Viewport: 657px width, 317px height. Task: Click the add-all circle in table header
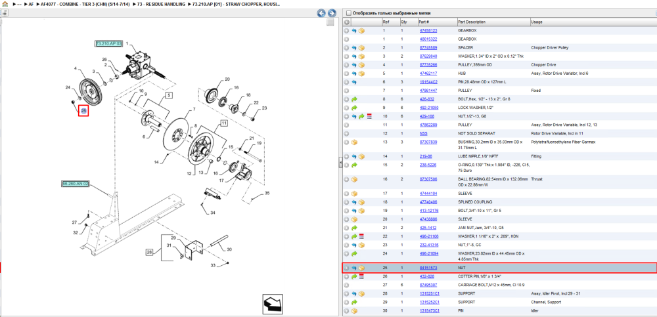click(x=346, y=22)
